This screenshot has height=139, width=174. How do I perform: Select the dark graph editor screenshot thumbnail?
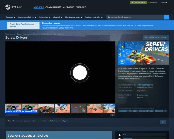(x=79, y=108)
